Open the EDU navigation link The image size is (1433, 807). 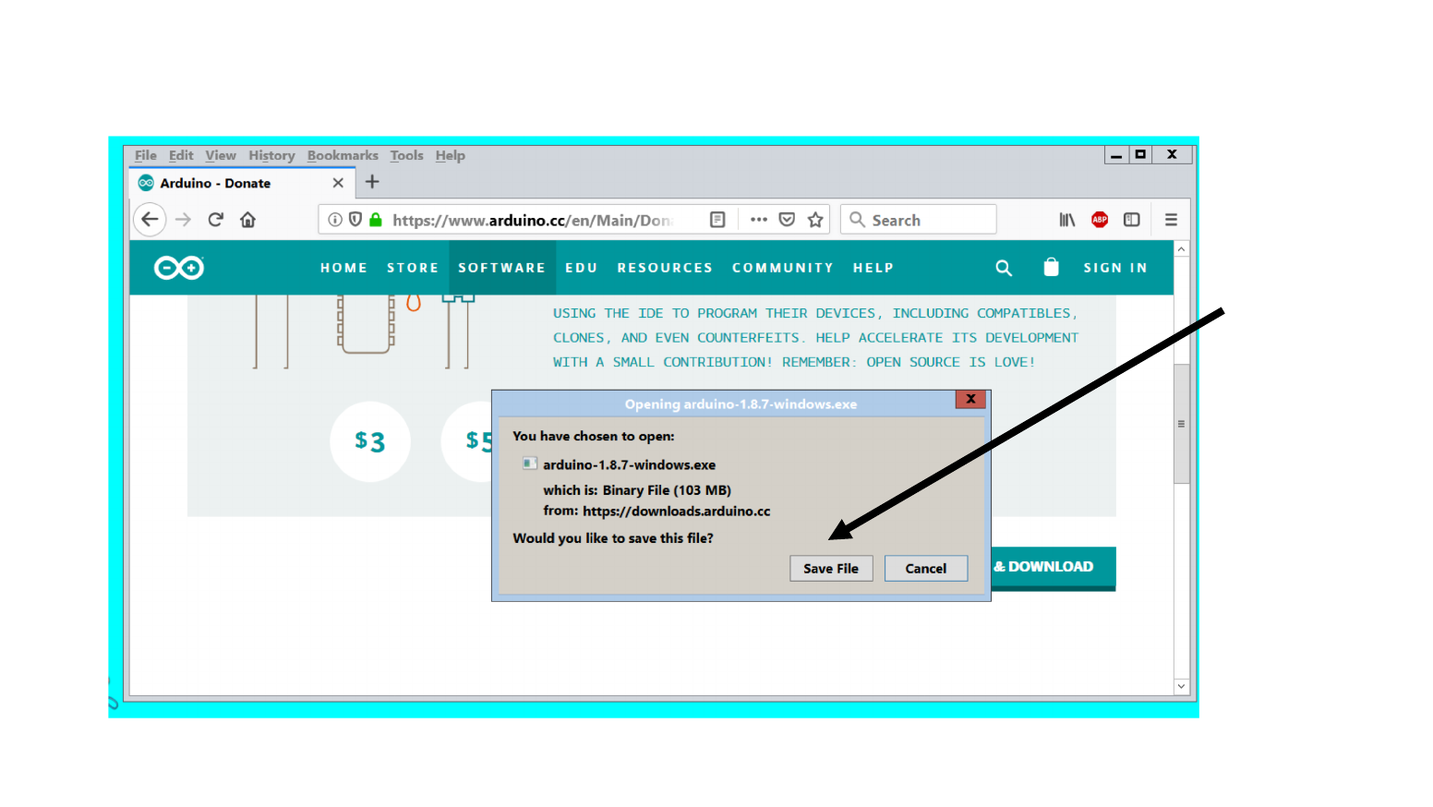coord(582,268)
